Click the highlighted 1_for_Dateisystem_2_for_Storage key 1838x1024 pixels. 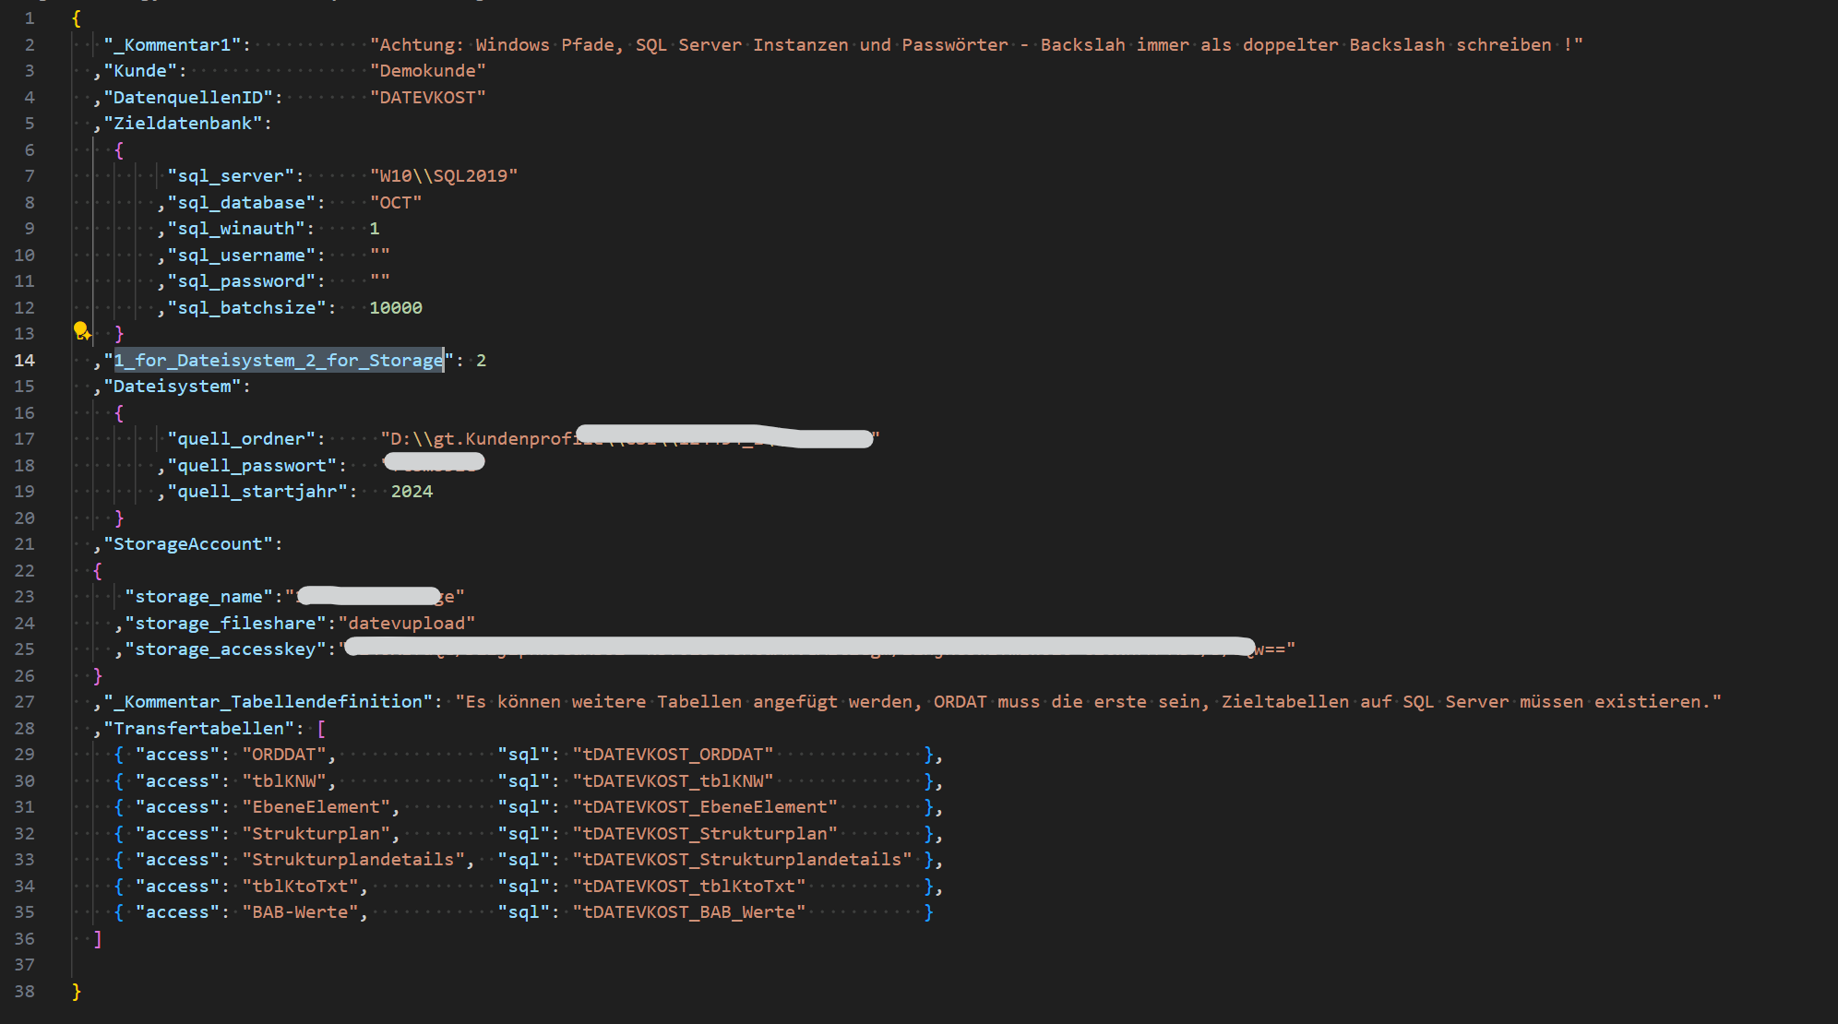coord(278,361)
